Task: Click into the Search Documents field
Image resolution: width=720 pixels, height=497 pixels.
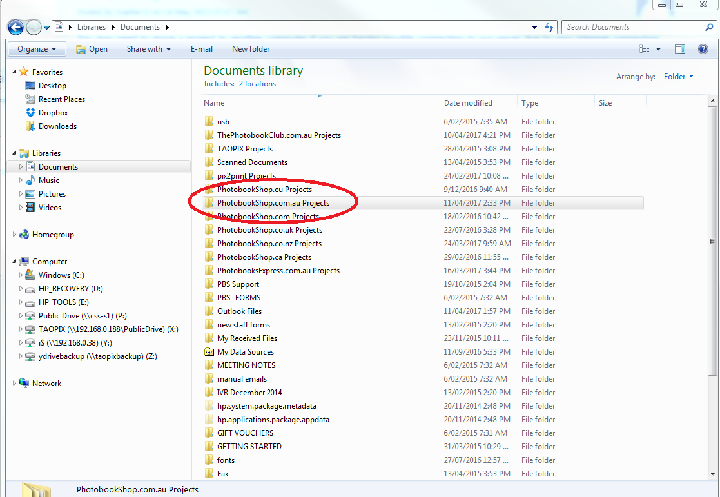Action: [x=634, y=27]
